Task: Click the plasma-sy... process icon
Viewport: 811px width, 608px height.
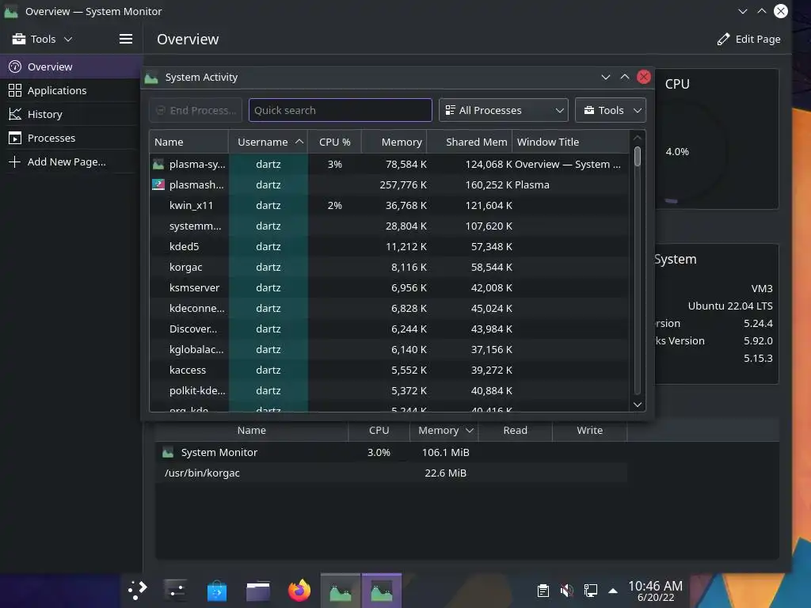Action: (x=158, y=164)
